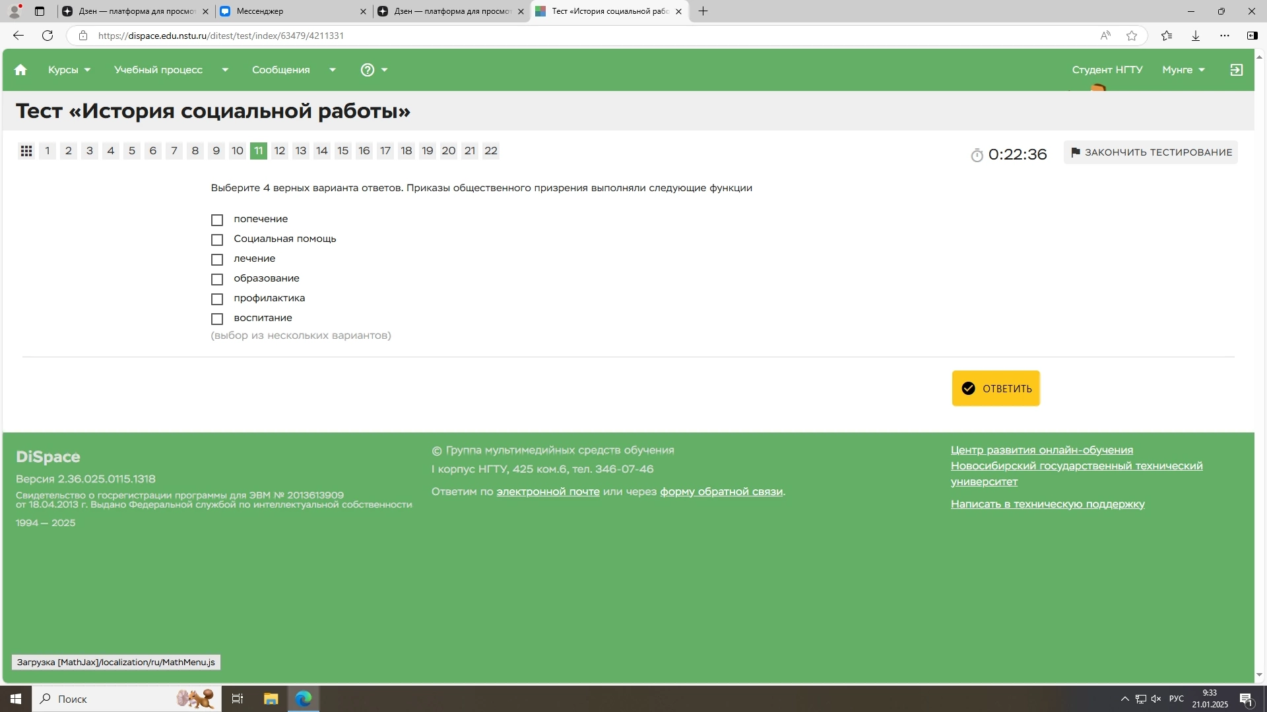Open browser read aloud icon
The height and width of the screenshot is (712, 1267).
1105,36
